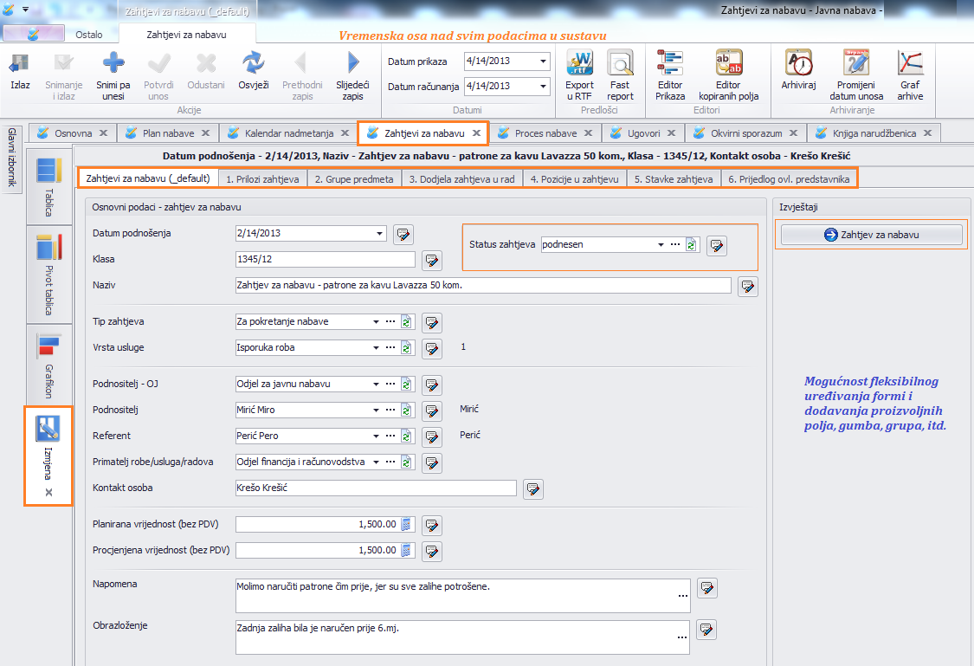Open the Datum prikaza date dropdown
Screen dimensions: 974x666
(543, 61)
